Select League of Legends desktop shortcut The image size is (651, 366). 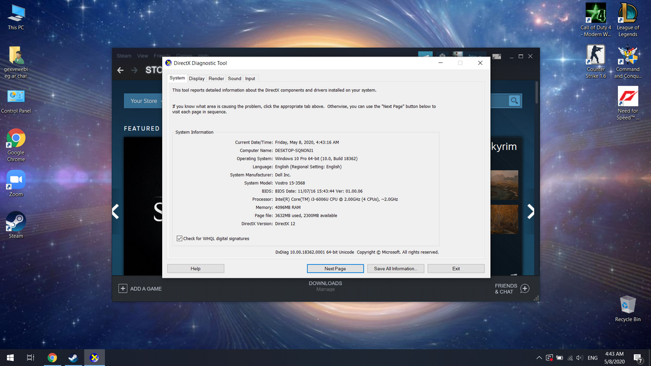point(627,20)
